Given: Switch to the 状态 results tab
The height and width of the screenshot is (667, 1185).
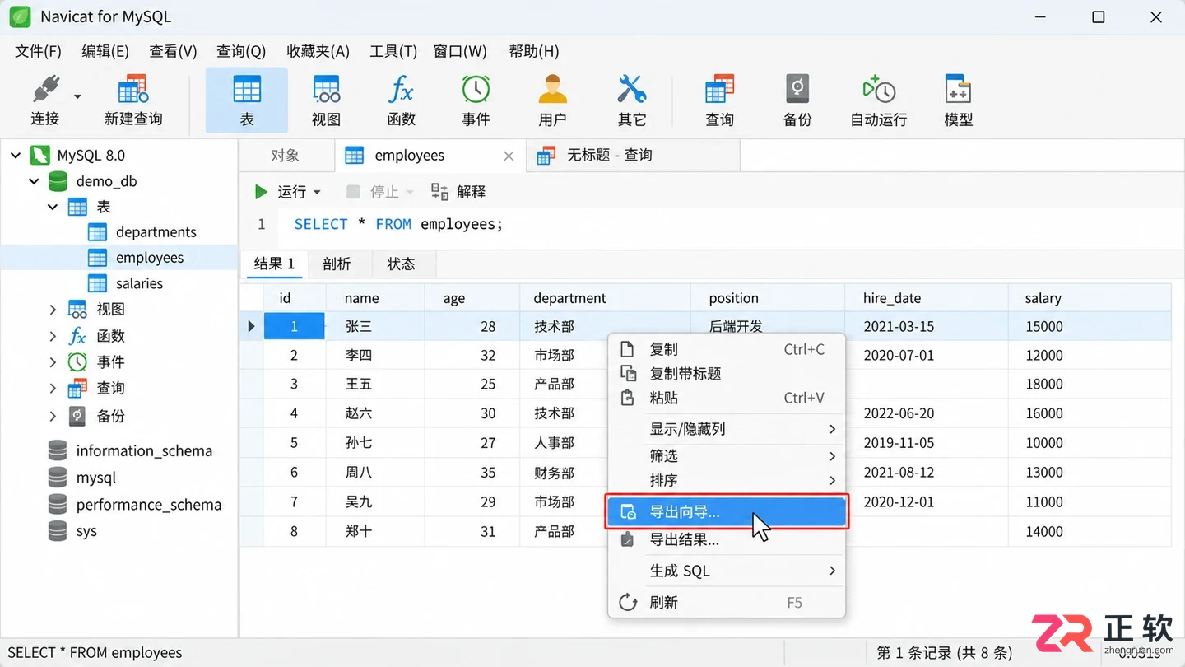Looking at the screenshot, I should [401, 264].
